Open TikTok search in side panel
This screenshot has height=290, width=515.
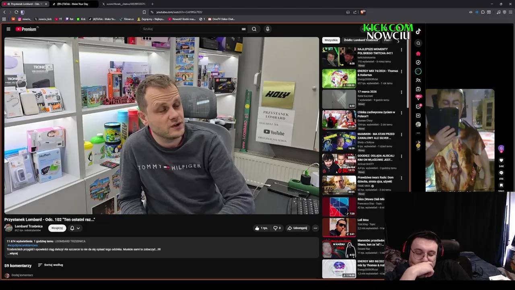pos(418,43)
